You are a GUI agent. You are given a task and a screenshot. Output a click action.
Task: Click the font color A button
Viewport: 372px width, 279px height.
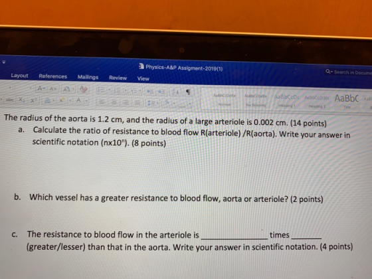point(78,101)
